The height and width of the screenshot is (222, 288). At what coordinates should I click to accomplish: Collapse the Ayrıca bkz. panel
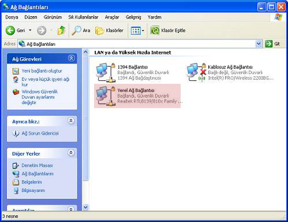tap(71, 121)
